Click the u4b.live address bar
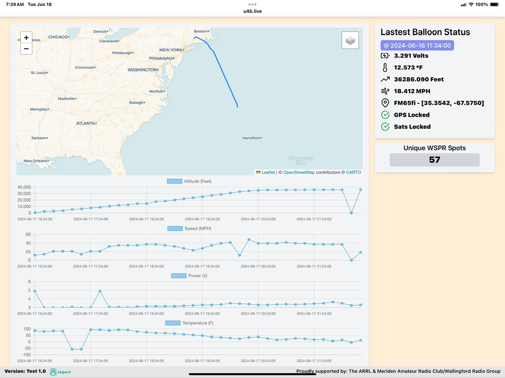Viewport: 505px width, 378px height. pos(252,11)
